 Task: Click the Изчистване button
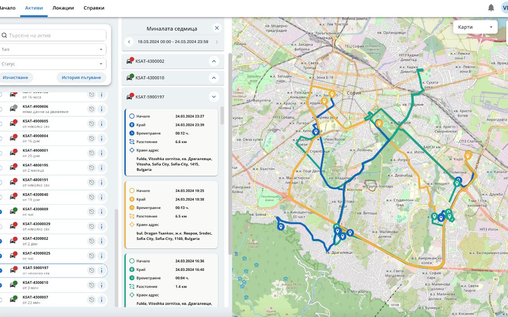pos(16,78)
